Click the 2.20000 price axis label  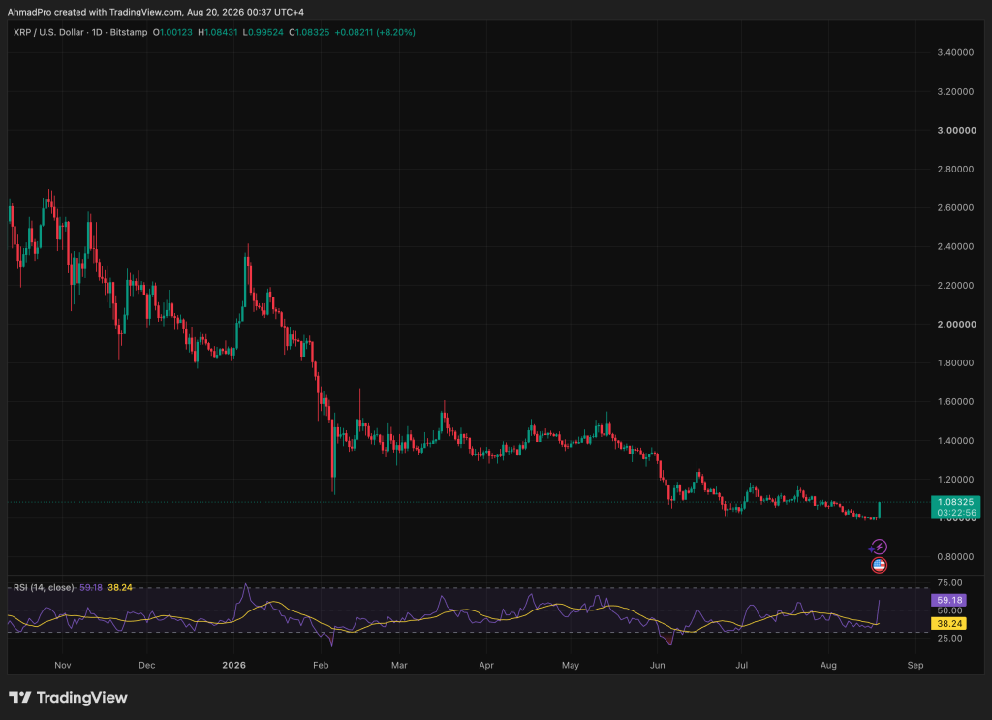(955, 285)
